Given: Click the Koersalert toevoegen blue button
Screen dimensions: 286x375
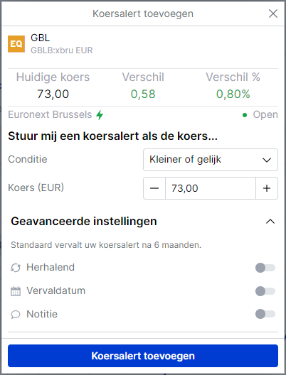Looking at the screenshot, I should click(x=143, y=356).
